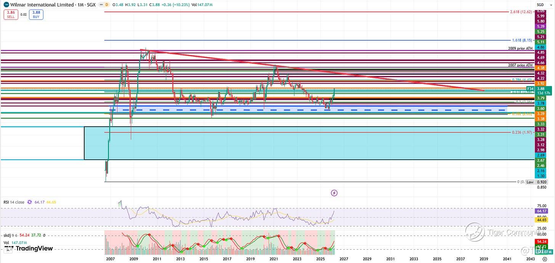
Task: Select the 1.618 (8.15) Fibonacci label
Action: click(522, 40)
